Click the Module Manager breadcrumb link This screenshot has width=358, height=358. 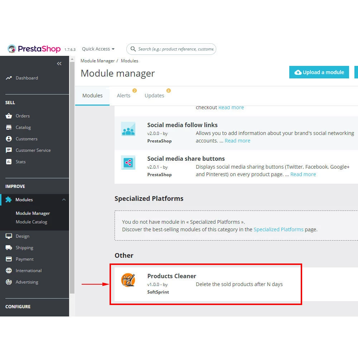97,61
